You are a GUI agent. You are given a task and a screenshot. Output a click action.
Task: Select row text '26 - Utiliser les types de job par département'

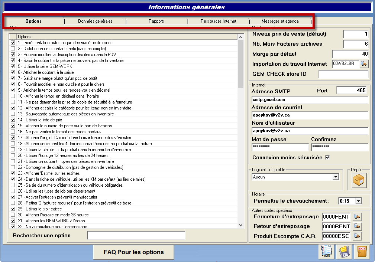pos(56,191)
